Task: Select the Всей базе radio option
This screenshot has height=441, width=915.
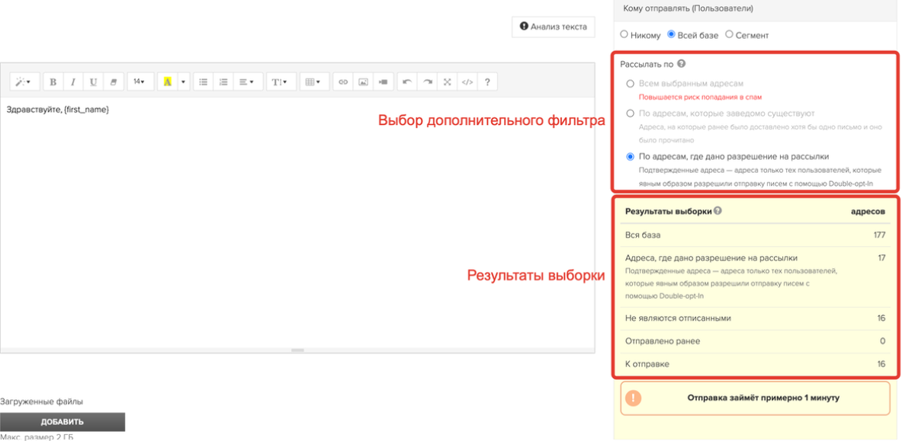Action: (x=671, y=34)
